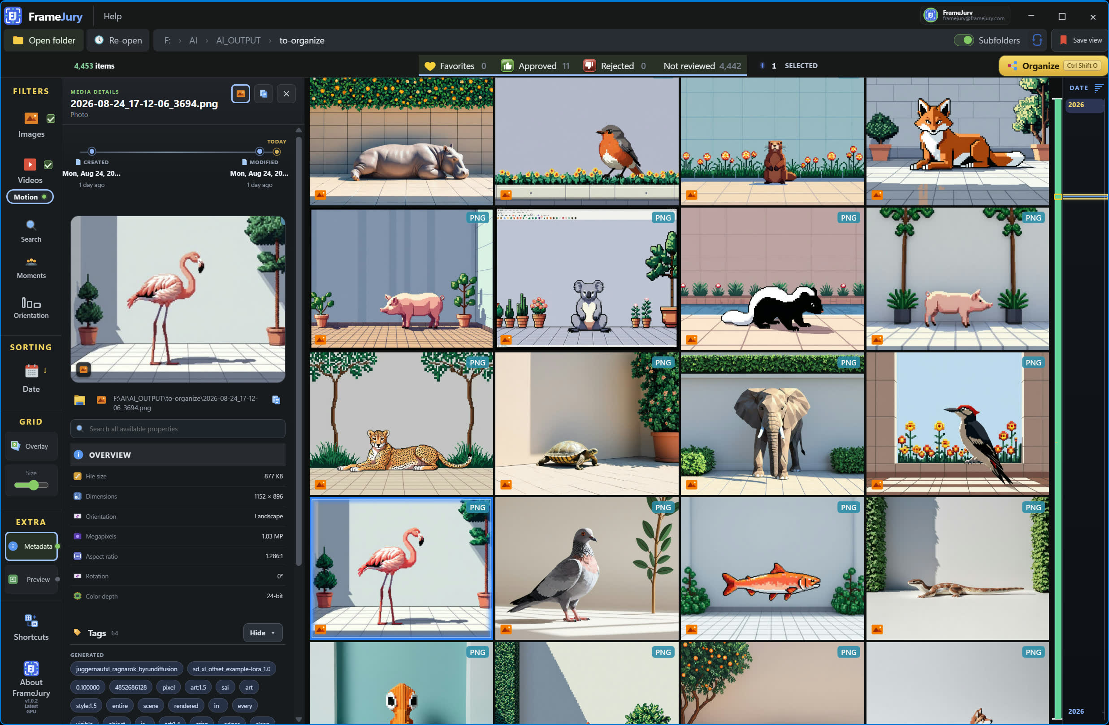This screenshot has width=1109, height=725.
Task: Toggle the Images filter checkbox
Action: (x=51, y=119)
